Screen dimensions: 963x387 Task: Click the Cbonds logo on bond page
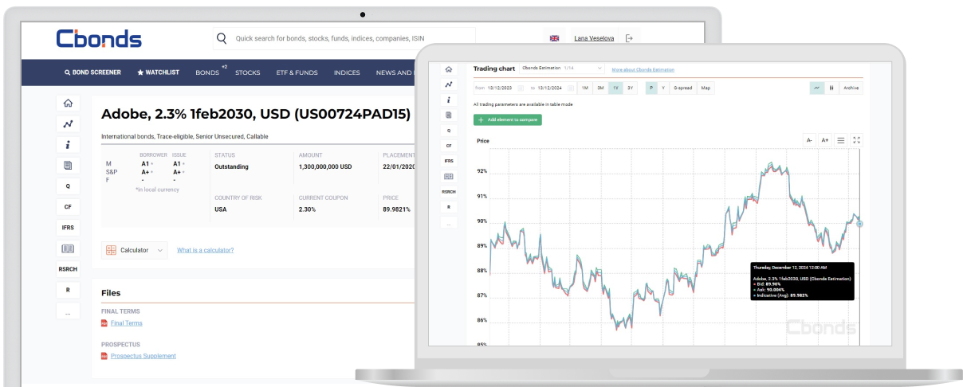tap(99, 38)
